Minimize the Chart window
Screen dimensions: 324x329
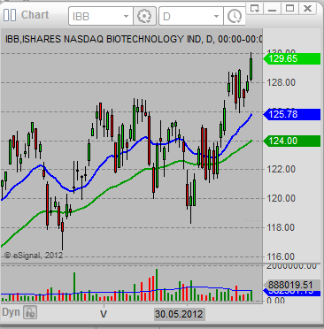click(x=272, y=8)
